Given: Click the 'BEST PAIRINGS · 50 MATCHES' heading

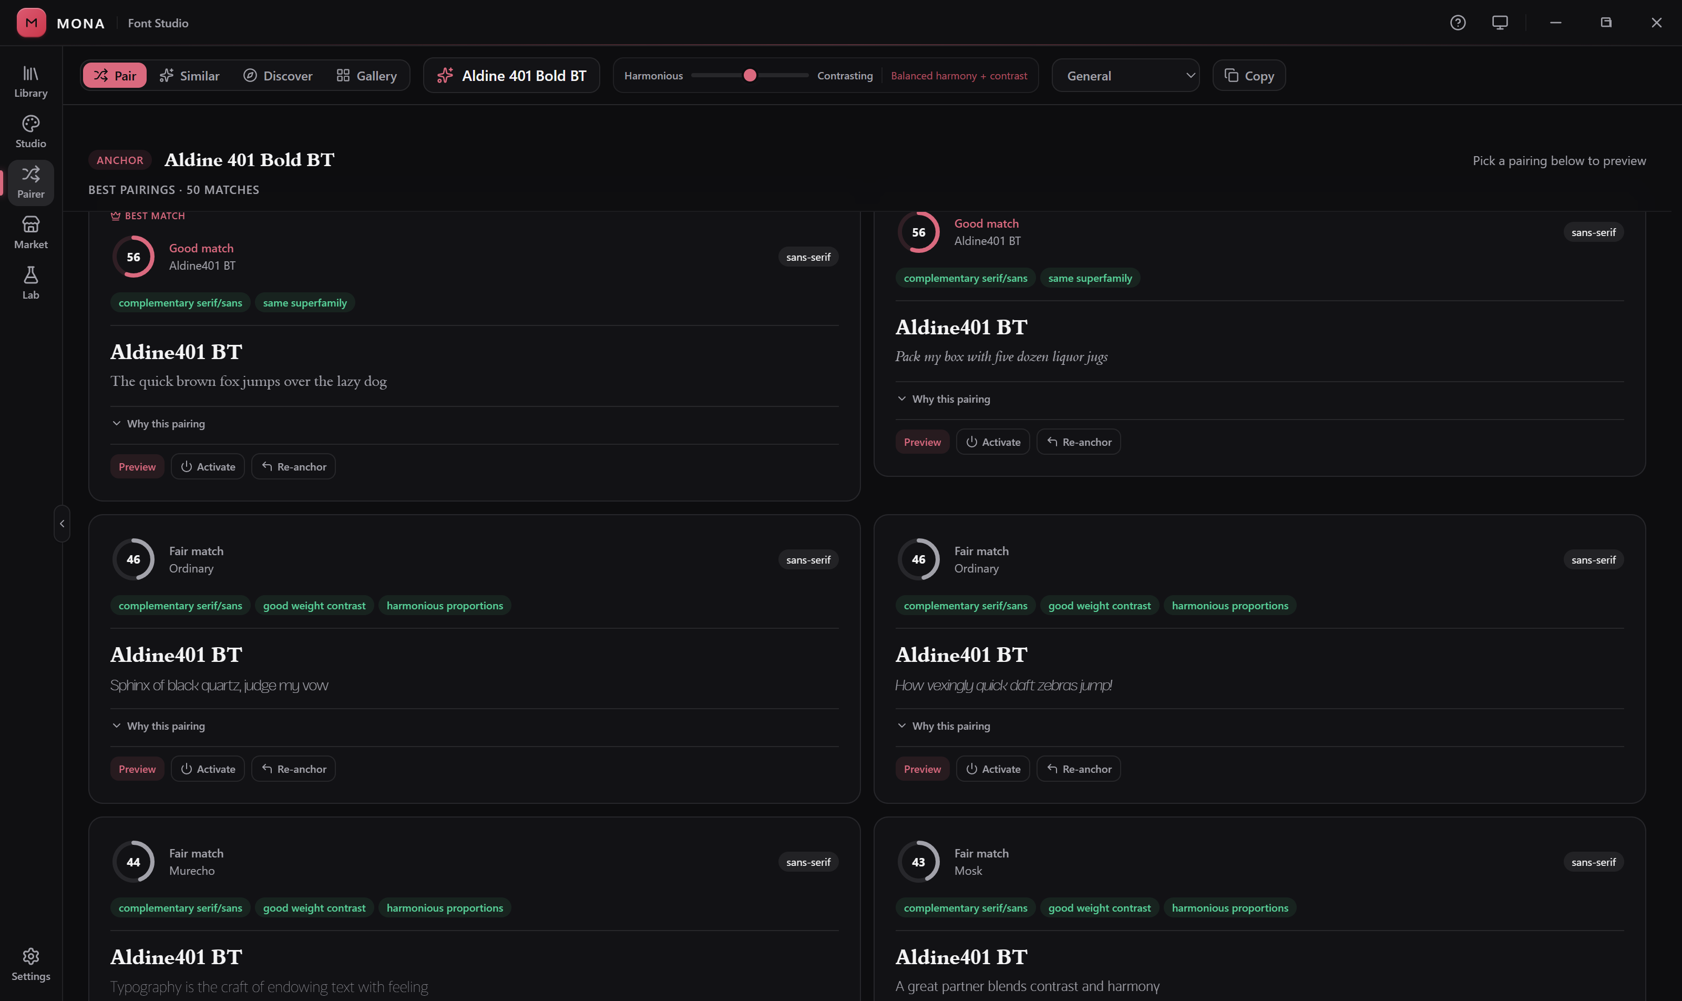Looking at the screenshot, I should pos(174,190).
